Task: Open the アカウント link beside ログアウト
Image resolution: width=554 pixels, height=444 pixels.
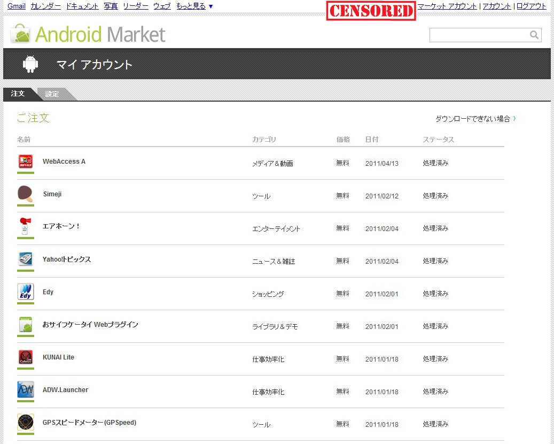Action: tap(496, 6)
